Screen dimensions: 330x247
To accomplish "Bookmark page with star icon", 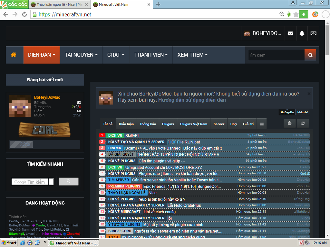I will [296, 14].
